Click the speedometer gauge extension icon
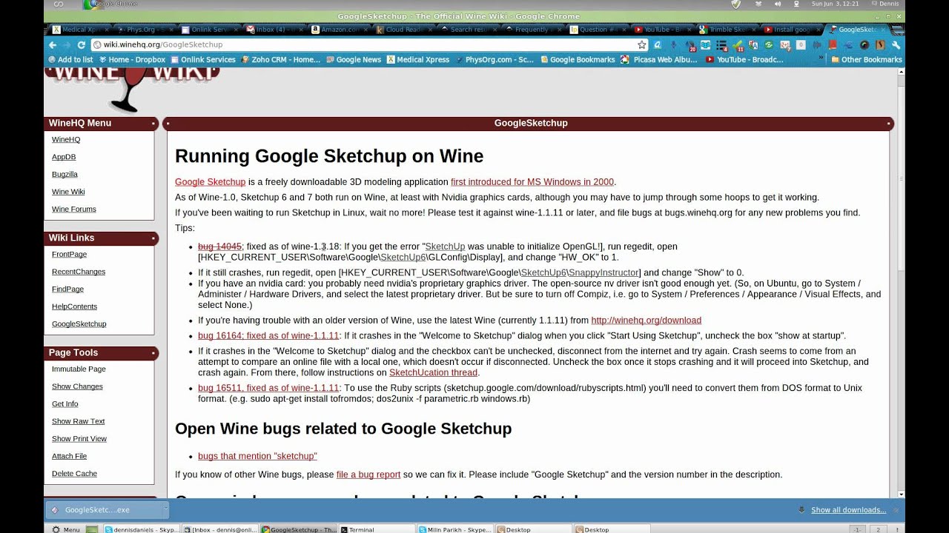949x533 pixels. (864, 45)
